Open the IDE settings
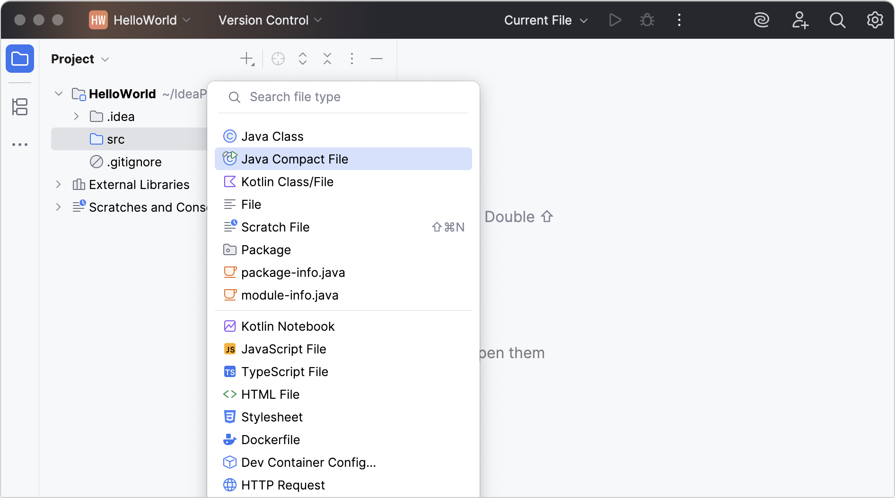895x498 pixels. pos(875,20)
